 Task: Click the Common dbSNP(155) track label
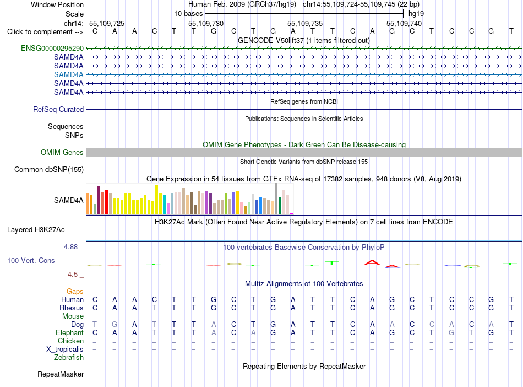tap(49, 169)
